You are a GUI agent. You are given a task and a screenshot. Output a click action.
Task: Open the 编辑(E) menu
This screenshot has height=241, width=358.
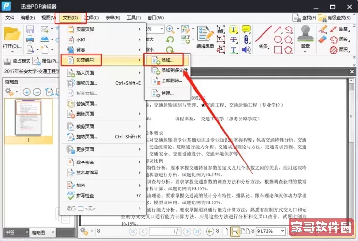(28, 18)
